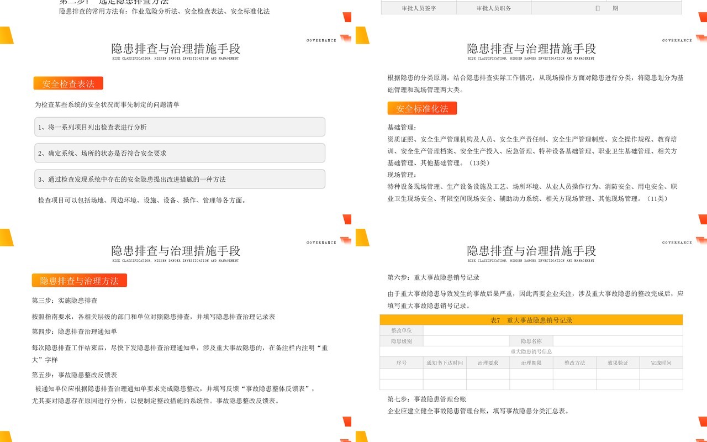Click the orange '安全标准化法' label
This screenshot has height=442, width=707.
(422, 108)
